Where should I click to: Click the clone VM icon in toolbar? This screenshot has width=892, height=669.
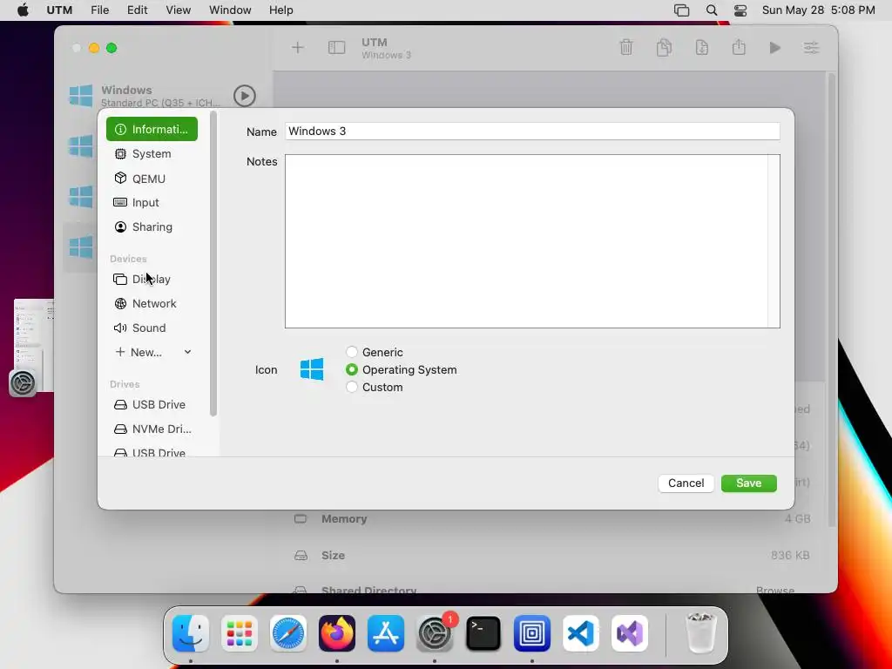(664, 47)
